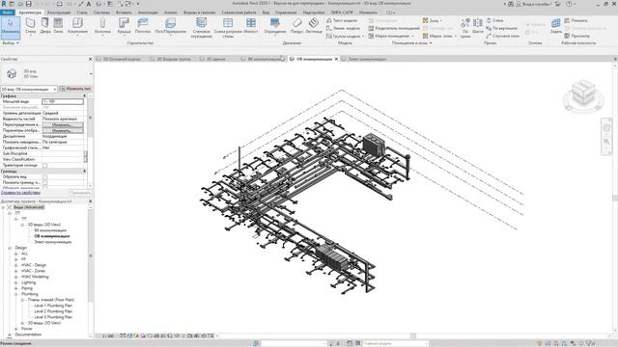Expand the Lighting tree node
The height and width of the screenshot is (347, 618).
(x=16, y=282)
